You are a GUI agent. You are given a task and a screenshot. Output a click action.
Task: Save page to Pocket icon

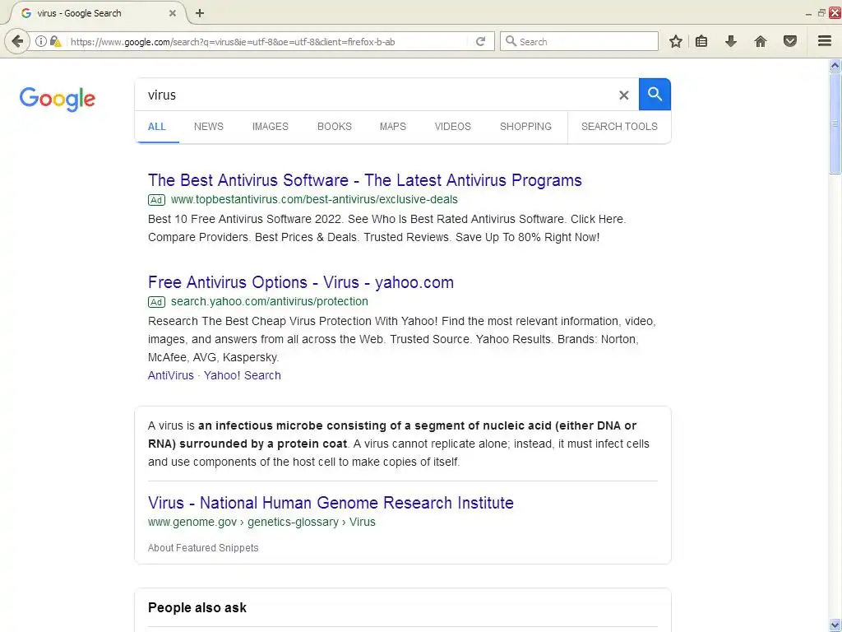[x=790, y=41]
